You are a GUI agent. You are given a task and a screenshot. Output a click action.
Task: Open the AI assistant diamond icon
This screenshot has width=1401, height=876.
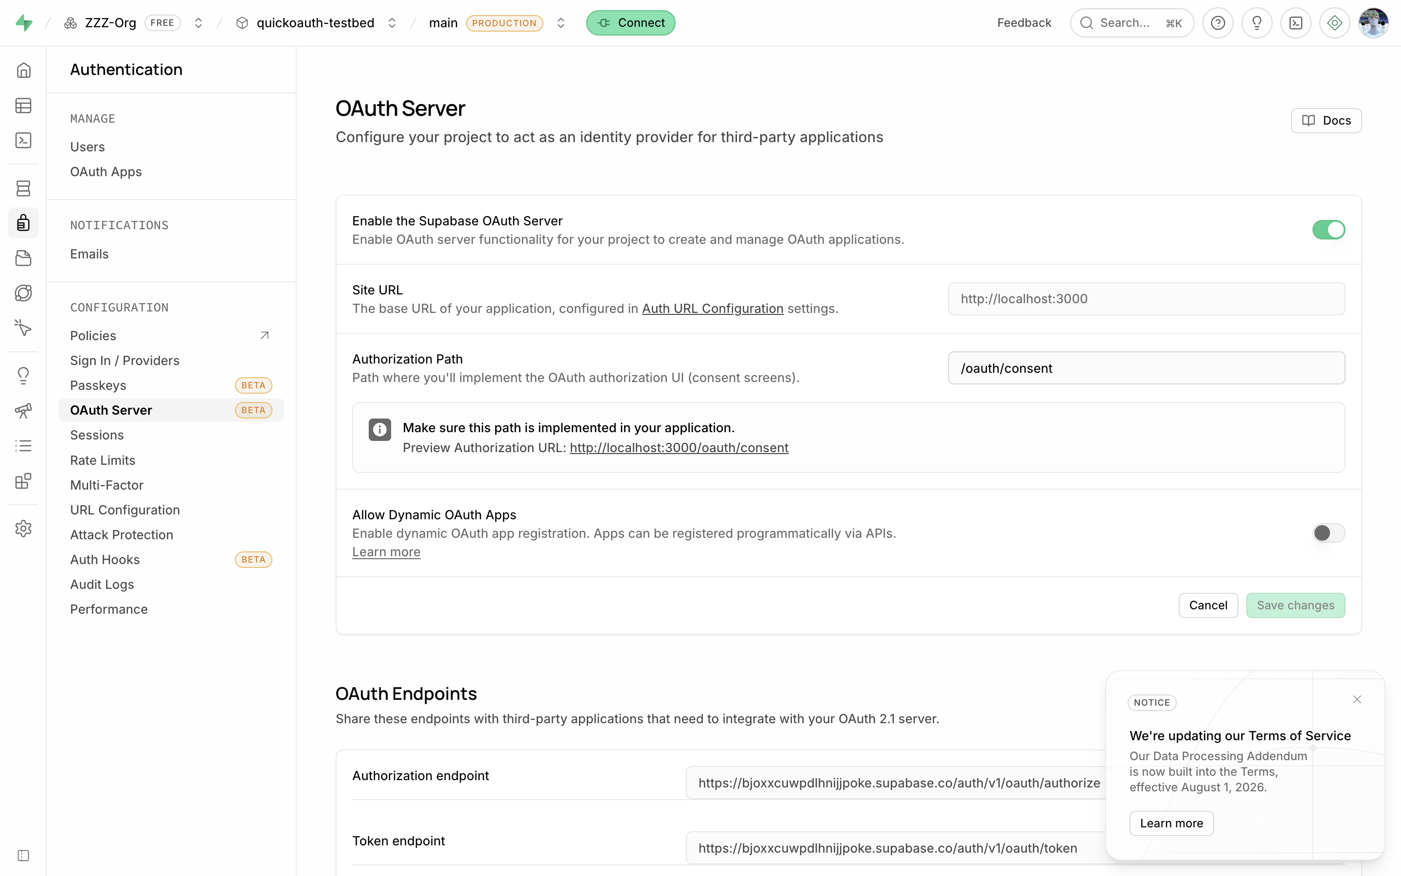click(1334, 22)
